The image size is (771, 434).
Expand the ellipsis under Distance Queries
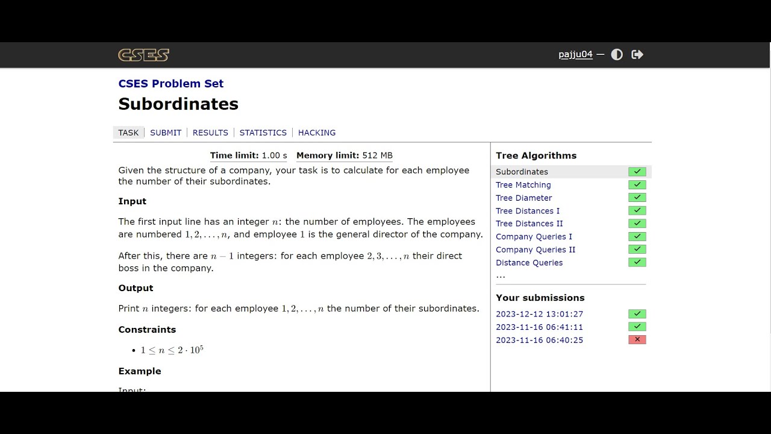(501, 275)
